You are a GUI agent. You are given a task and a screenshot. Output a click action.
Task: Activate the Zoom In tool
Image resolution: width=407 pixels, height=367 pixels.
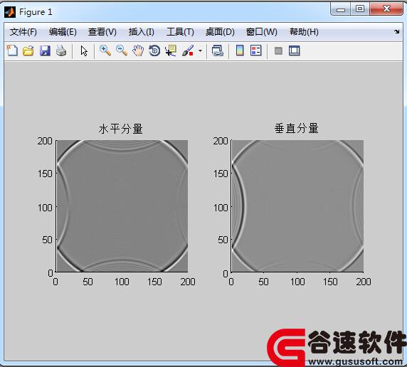(105, 50)
